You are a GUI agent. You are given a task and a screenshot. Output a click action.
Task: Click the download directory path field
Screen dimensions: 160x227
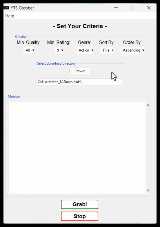click(80, 82)
